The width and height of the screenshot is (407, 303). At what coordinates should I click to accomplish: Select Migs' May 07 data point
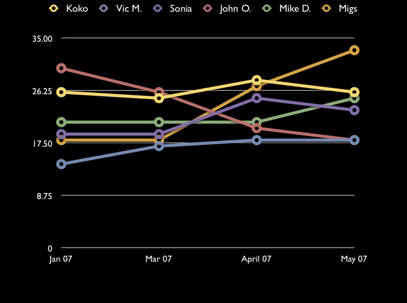point(354,50)
